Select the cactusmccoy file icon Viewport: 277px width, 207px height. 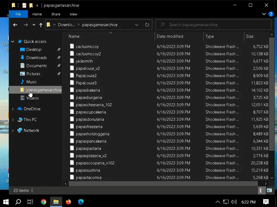pos(72,46)
